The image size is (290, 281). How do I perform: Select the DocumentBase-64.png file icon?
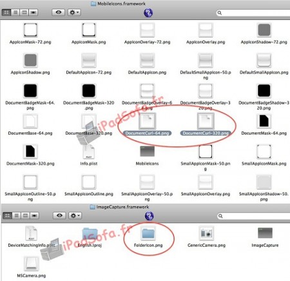[x=30, y=121]
